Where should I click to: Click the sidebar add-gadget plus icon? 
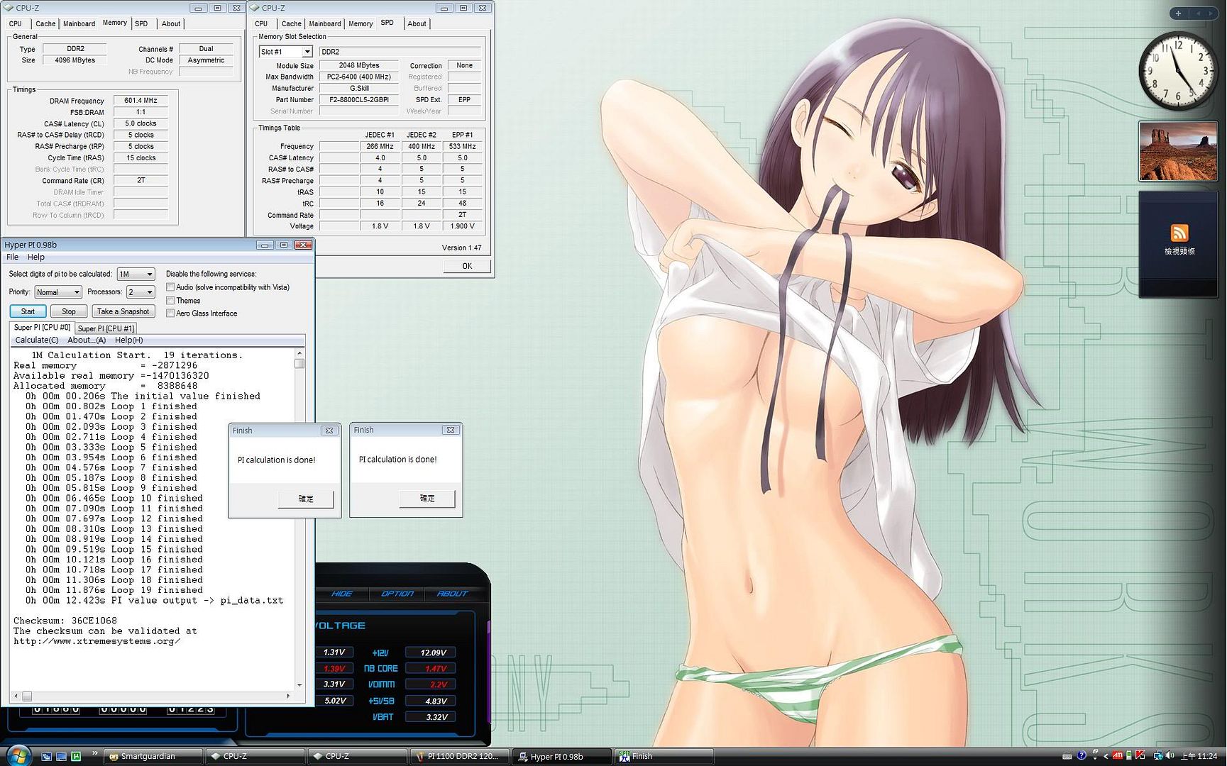tap(1178, 13)
